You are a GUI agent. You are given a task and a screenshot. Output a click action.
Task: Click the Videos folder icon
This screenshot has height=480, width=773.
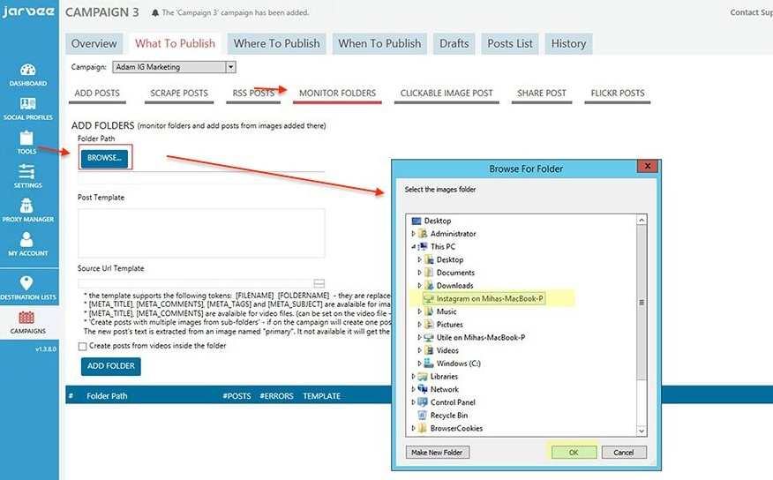[x=429, y=350]
